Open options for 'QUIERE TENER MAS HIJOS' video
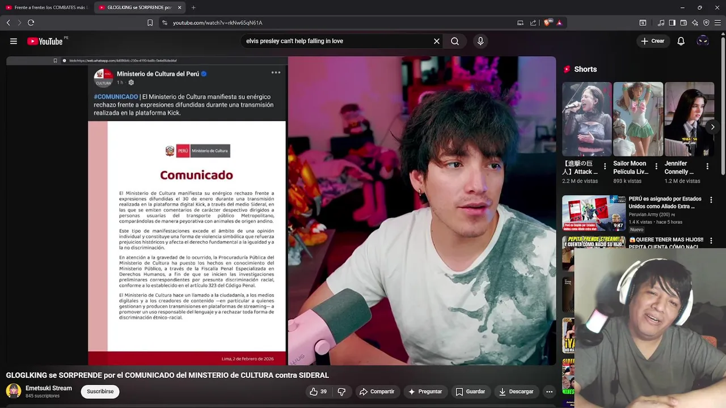Viewport: 726px width, 408px height. click(x=711, y=241)
